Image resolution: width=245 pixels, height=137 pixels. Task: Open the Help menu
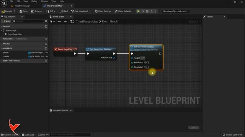click(x=62, y=1)
